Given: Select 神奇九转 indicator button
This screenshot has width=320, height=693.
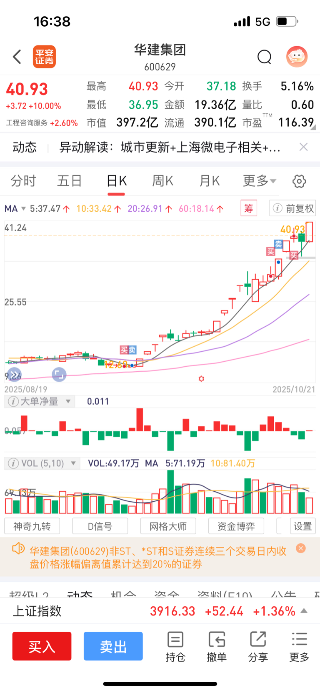Looking at the screenshot, I should tap(32, 526).
